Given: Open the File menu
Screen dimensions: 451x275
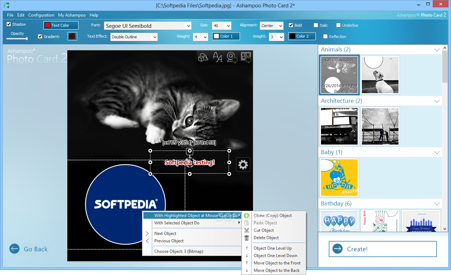Looking at the screenshot, I should point(10,15).
